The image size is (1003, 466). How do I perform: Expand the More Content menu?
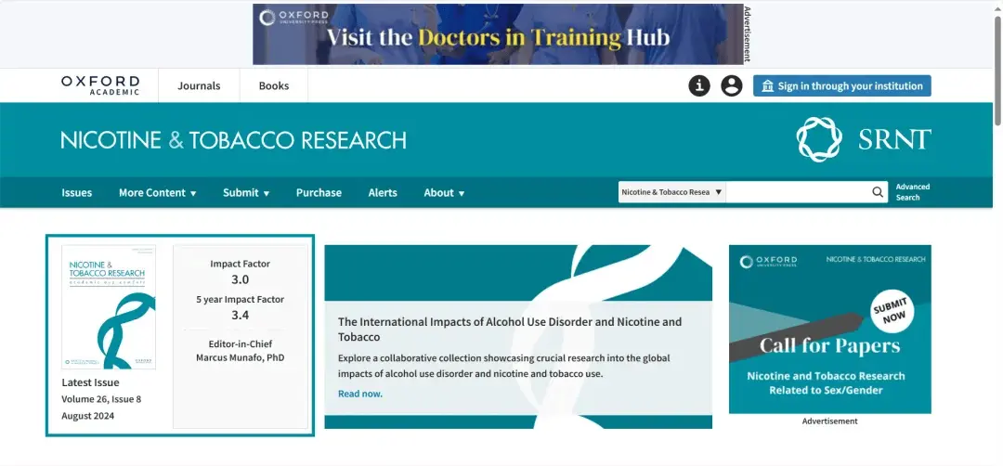pos(157,192)
